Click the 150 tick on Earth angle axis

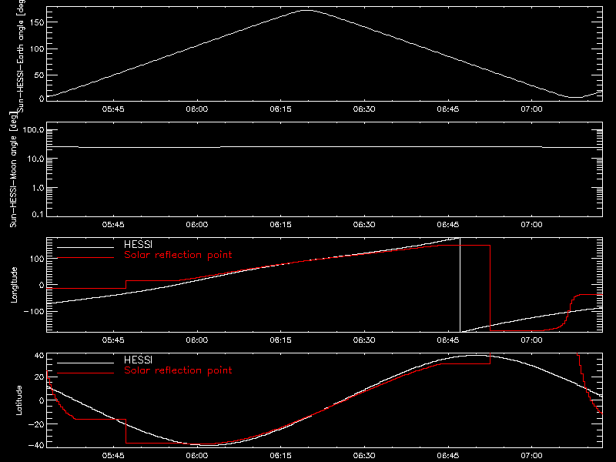point(37,22)
